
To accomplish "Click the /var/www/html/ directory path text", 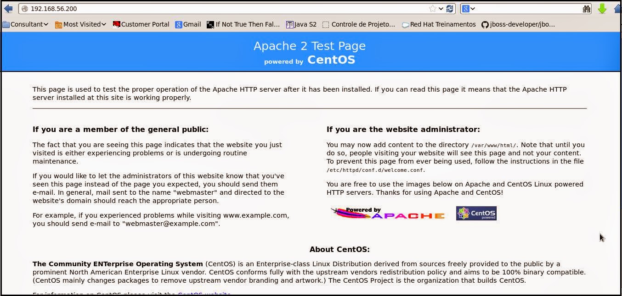I will [494, 145].
